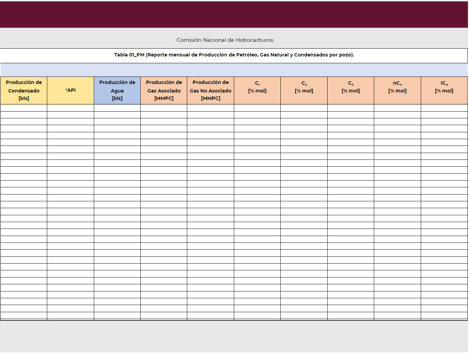Select the first empty °API data cell
Screen dimensions: 469x353
pyautogui.click(x=70, y=107)
